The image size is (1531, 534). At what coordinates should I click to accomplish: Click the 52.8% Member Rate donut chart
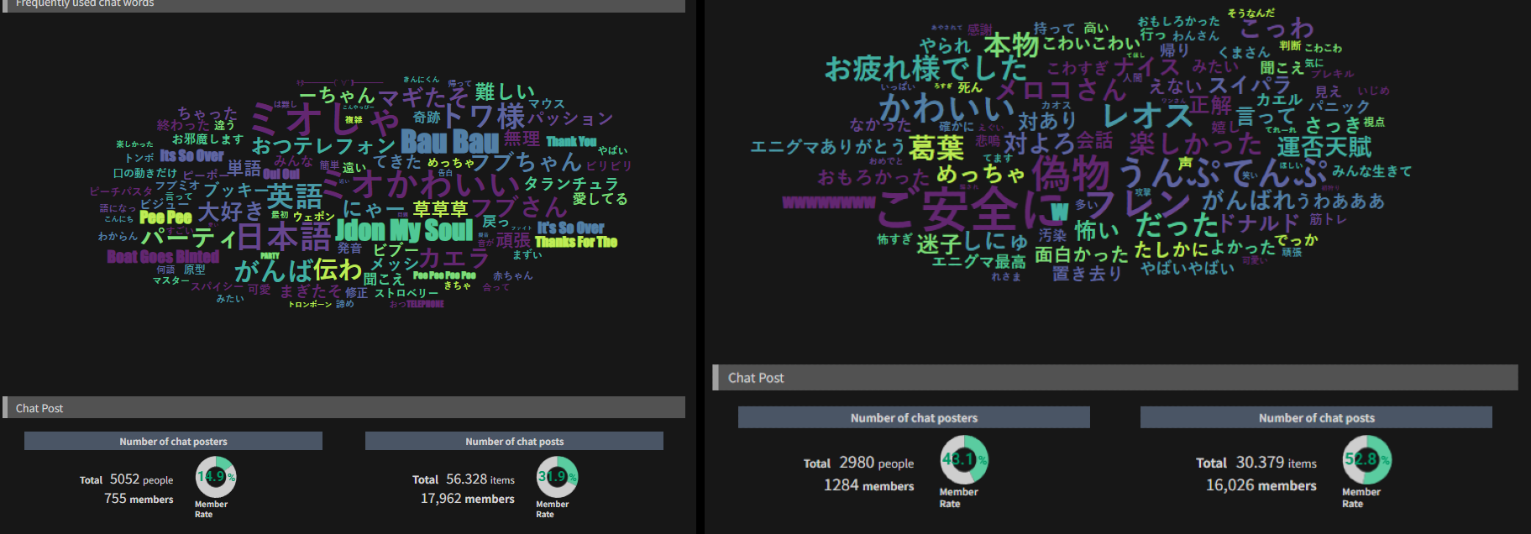click(1367, 459)
